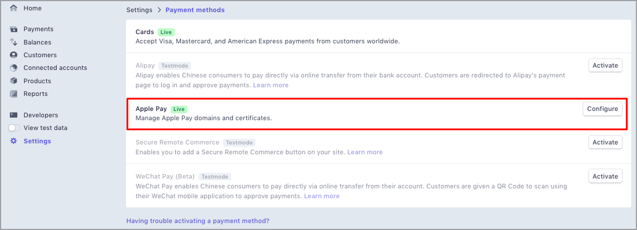
Task: Open Settings breadcrumb link
Action: coord(139,10)
